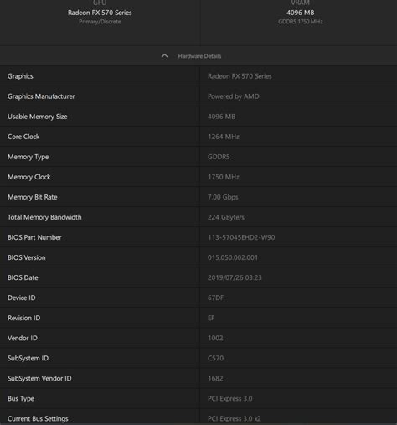Collapse the Hardware Details chevron
Screen dimensions: 397x425
[x=164, y=56]
